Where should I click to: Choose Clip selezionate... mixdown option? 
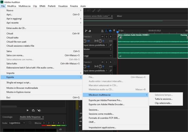click(x=166, y=103)
